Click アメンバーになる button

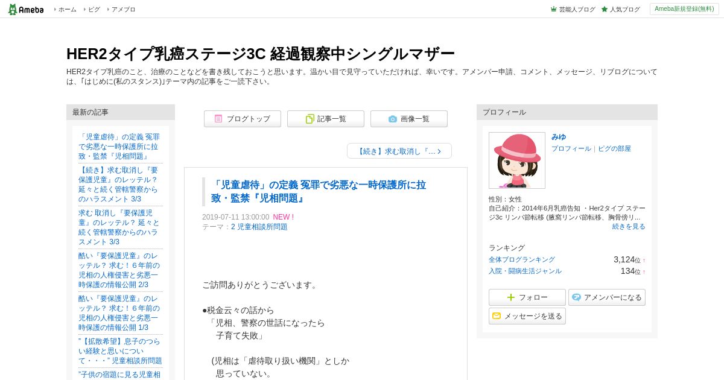click(x=607, y=297)
